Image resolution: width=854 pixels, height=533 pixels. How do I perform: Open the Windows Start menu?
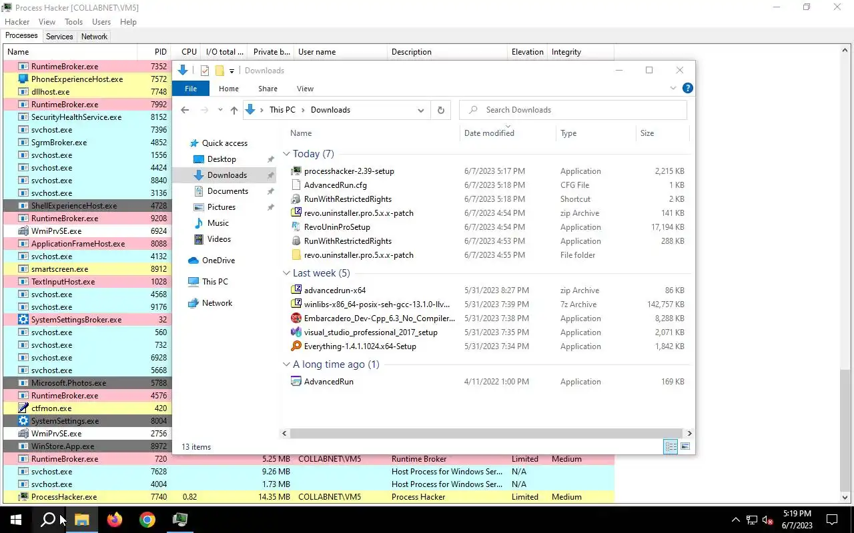coord(16,520)
